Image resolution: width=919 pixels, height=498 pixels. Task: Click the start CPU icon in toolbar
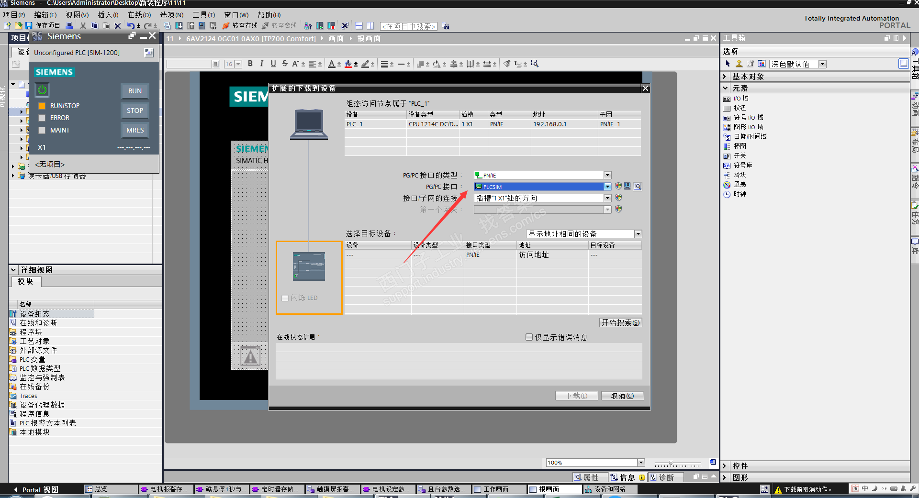(x=319, y=25)
